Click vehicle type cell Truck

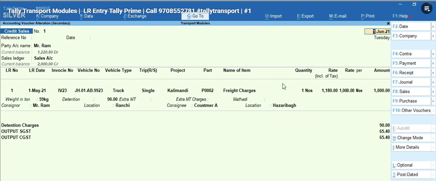click(x=119, y=91)
